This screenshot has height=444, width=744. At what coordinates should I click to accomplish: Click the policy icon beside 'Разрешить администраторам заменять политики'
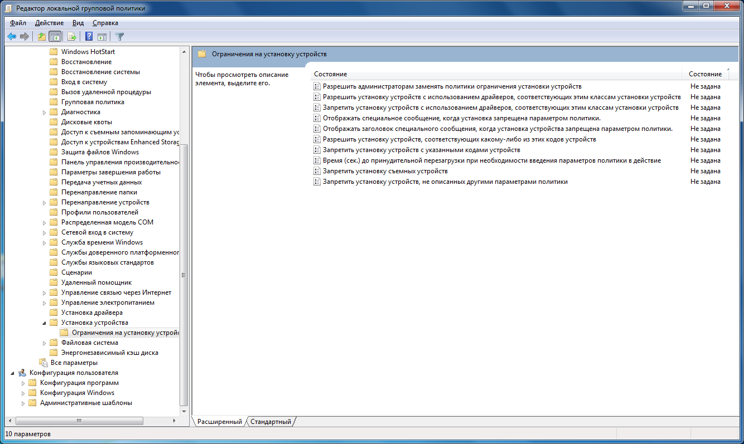[x=317, y=86]
